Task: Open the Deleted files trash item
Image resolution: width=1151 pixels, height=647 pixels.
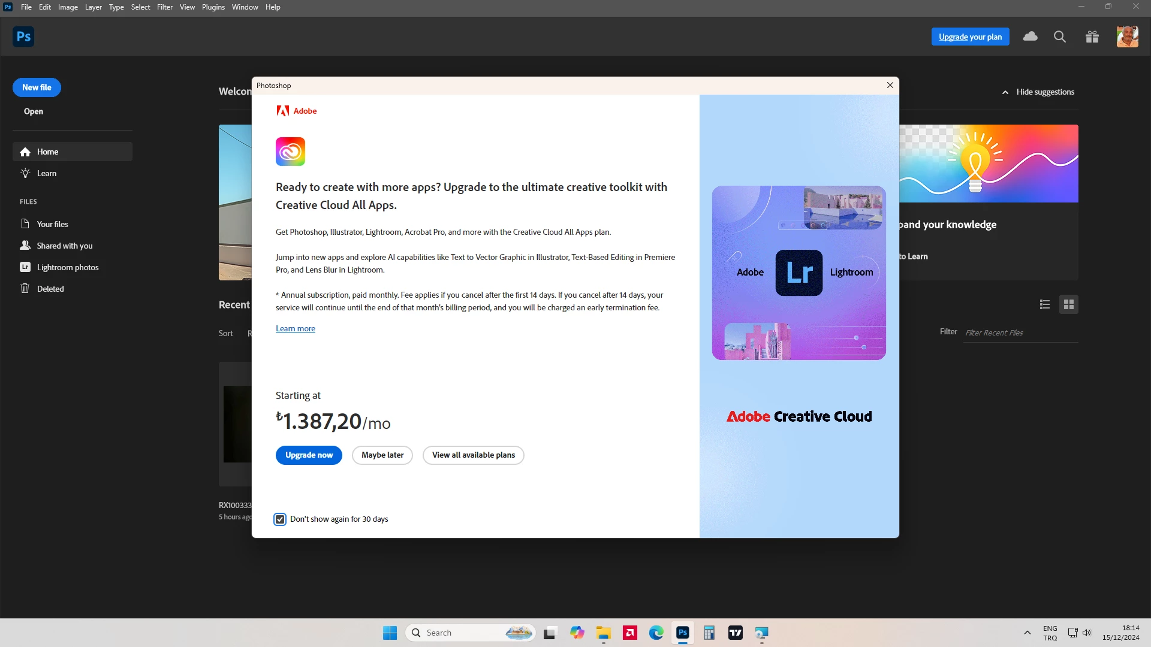Action: point(50,289)
